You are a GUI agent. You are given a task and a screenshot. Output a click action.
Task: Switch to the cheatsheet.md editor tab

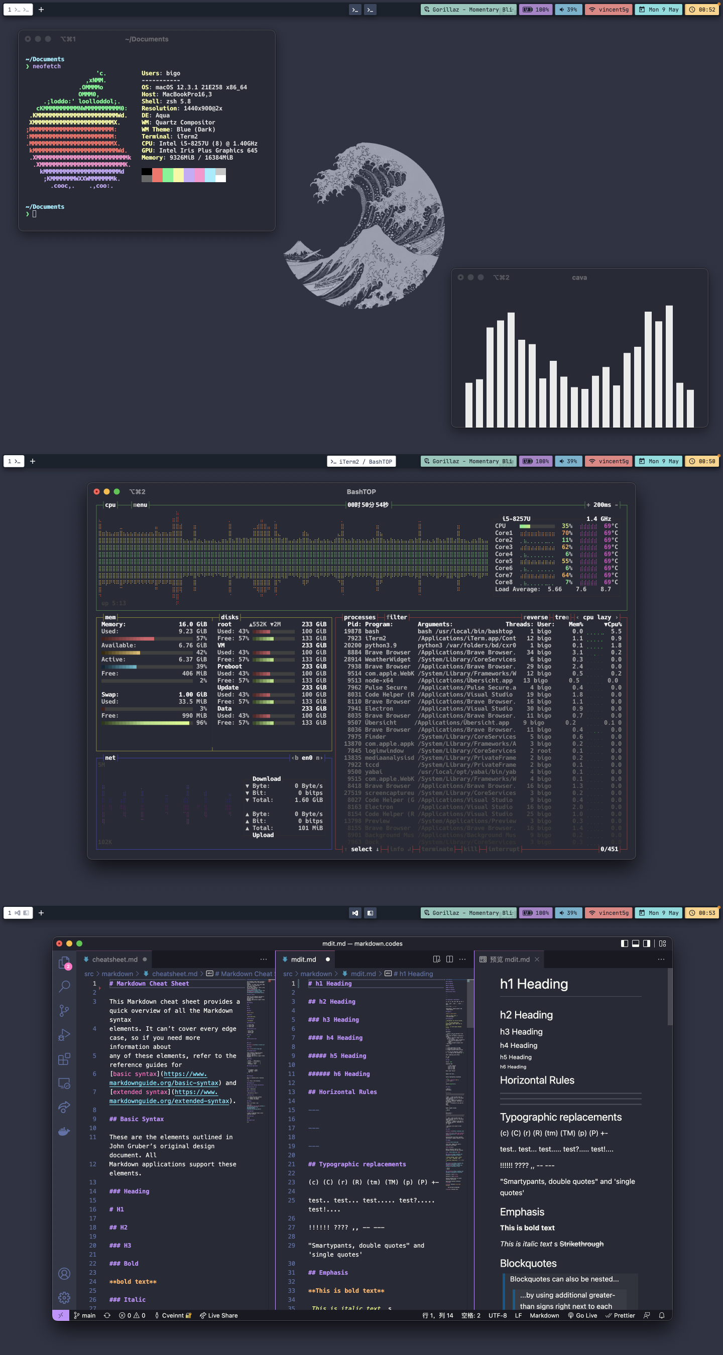(114, 959)
